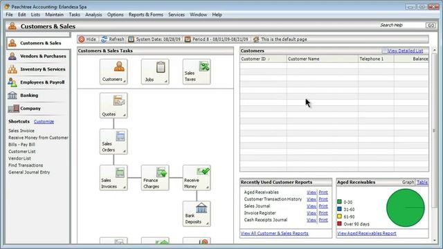Open the Services menu
The width and height of the screenshot is (443, 249).
coord(177,15)
